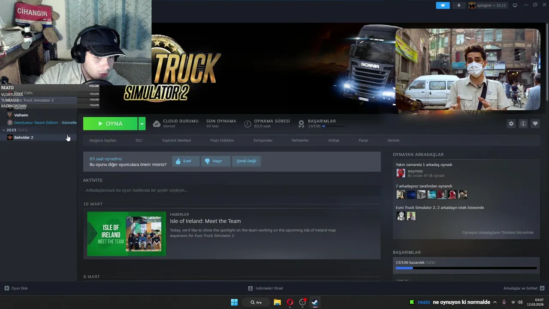Switch to Big Picture mode monitor icon
Screen dimensions: 549x309
(515, 6)
